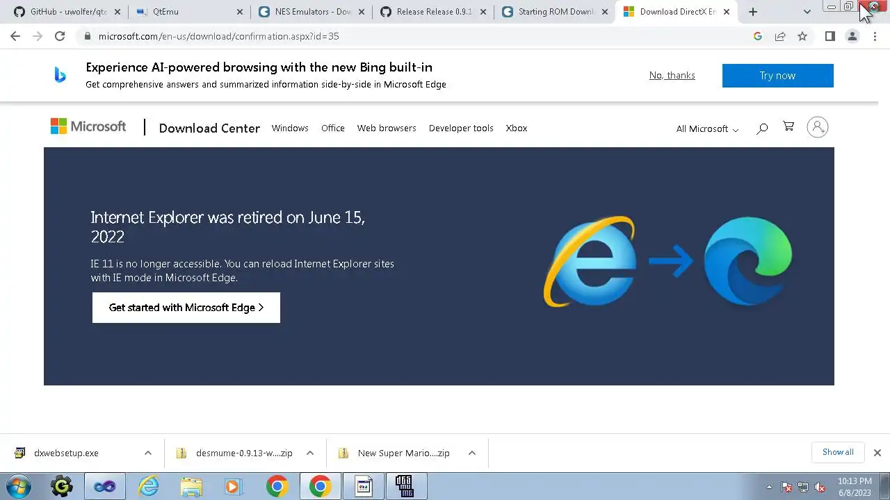
Task: Expand the All Microsoft menu
Action: (707, 128)
